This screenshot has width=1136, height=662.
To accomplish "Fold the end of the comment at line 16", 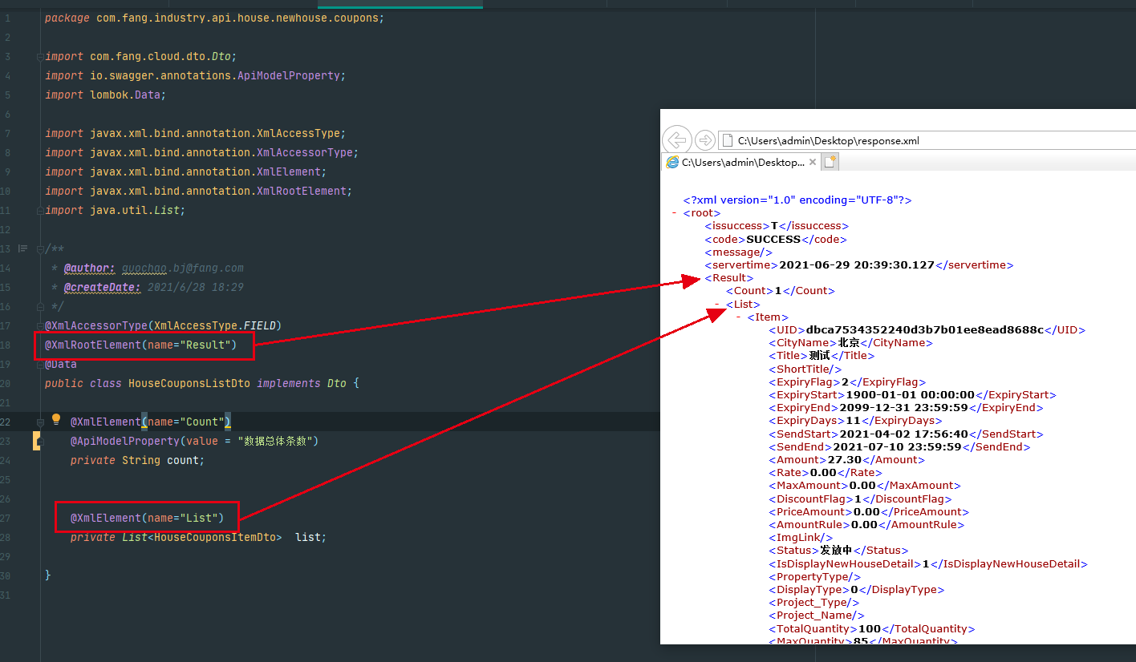I will 40,306.
